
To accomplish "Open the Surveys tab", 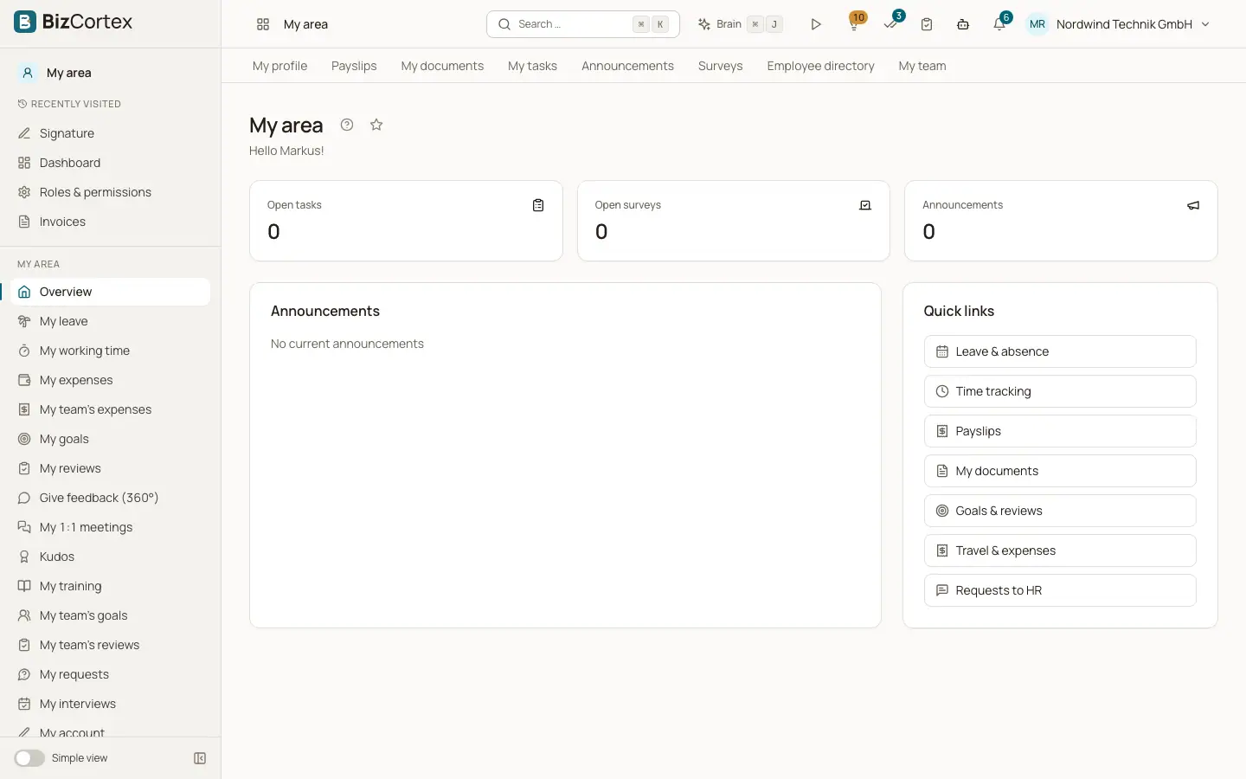I will pos(720,66).
